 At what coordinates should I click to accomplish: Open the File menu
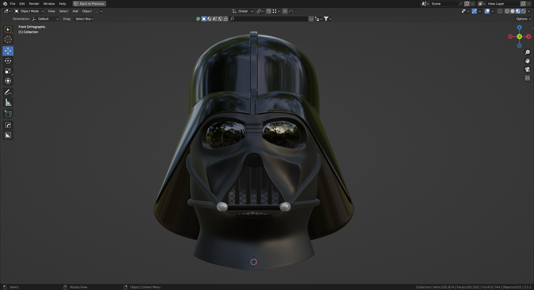pyautogui.click(x=13, y=4)
